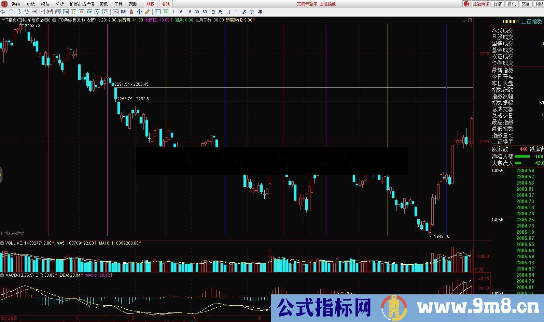Click the diamond icon at chart top right

click(464, 20)
